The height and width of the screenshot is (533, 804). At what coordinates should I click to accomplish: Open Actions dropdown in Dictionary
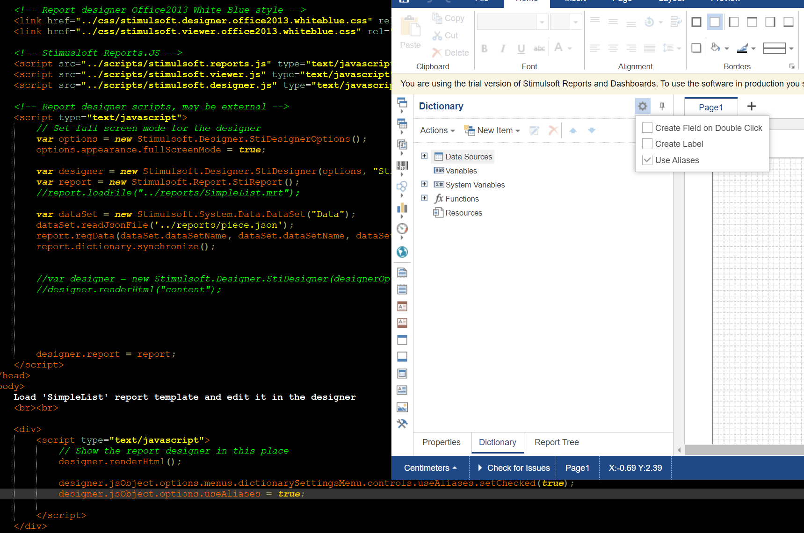click(437, 130)
